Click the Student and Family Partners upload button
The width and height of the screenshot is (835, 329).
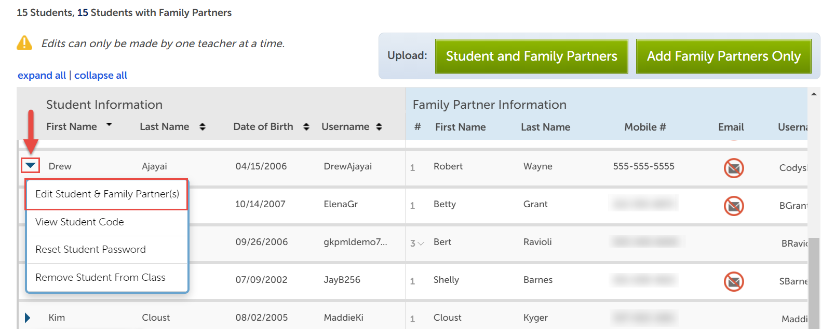coord(531,56)
